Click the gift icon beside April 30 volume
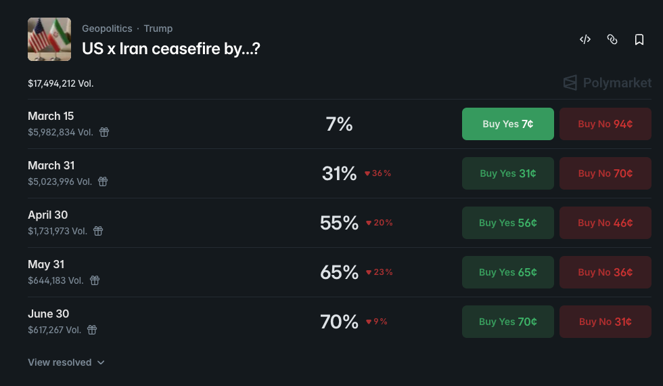663x386 pixels. (98, 231)
